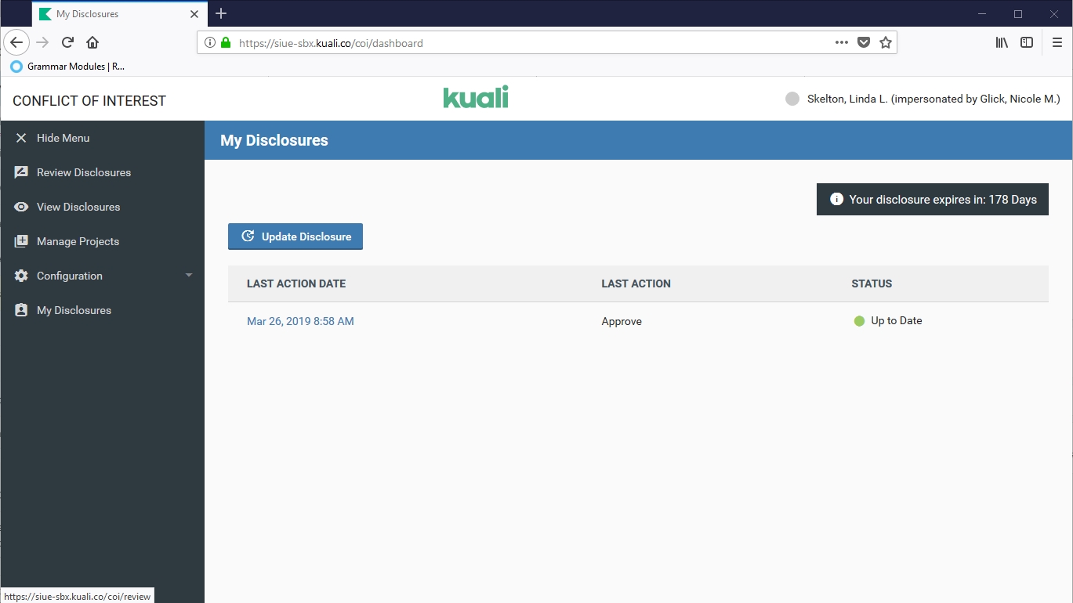
Task: Open Manage Projects menu item
Action: coord(78,241)
